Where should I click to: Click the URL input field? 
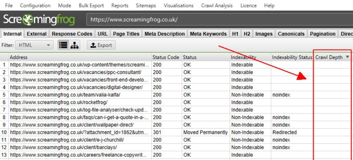click(219, 20)
